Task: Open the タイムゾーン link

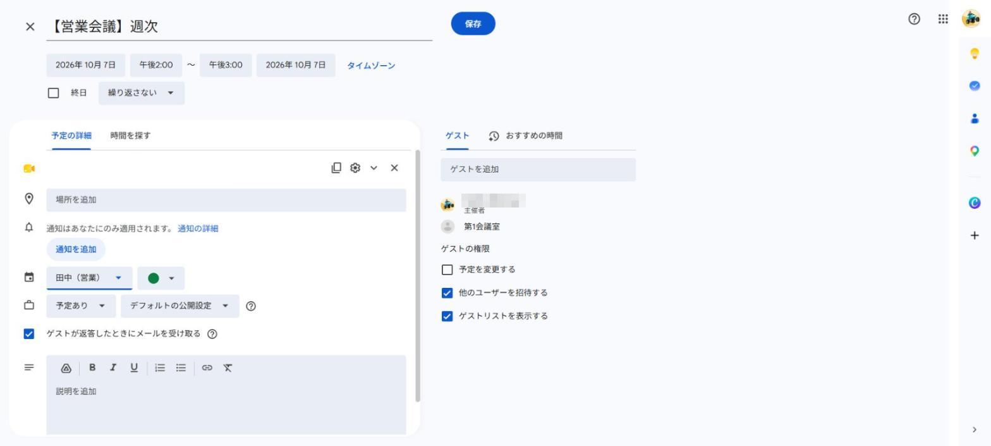Action: [371, 66]
